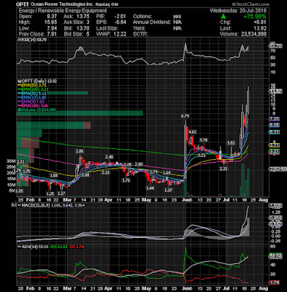Click the 2.33 low annotation near July
The width and height of the screenshot is (287, 292).
click(x=223, y=169)
